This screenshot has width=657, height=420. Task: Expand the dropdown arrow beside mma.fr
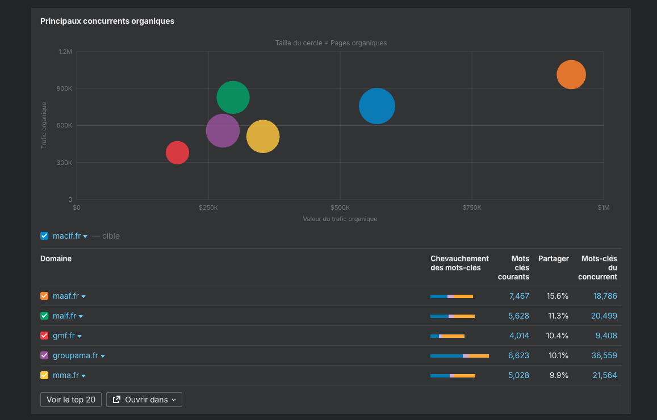tap(83, 376)
